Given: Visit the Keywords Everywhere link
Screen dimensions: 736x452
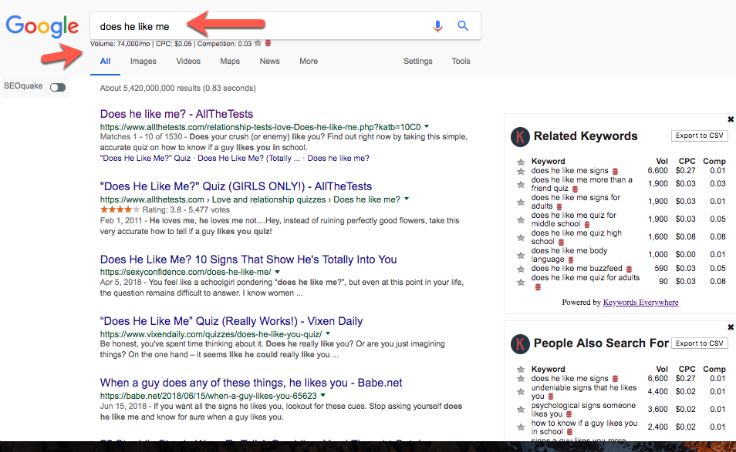Looking at the screenshot, I should click(640, 302).
